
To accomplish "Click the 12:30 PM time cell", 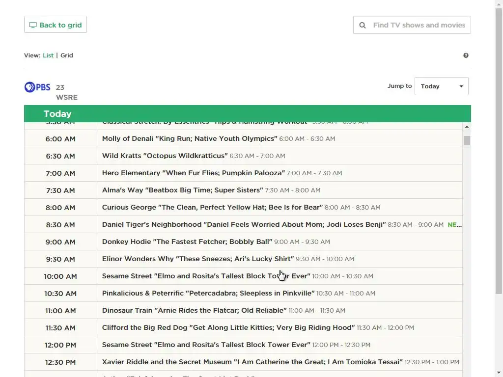I will [x=60, y=362].
